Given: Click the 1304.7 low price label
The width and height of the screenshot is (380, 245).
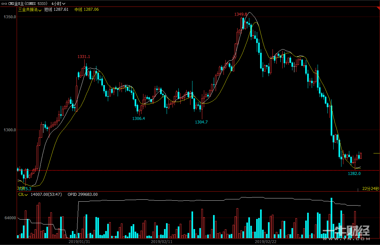Looking at the screenshot, I should (x=201, y=122).
